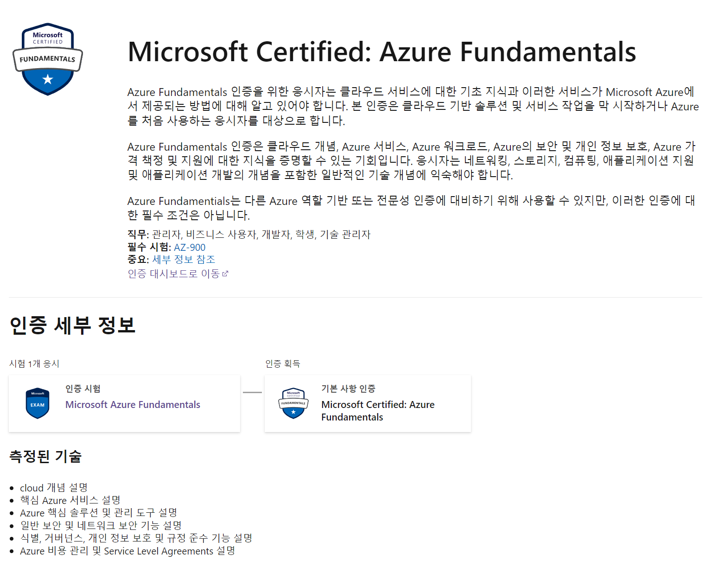The image size is (712, 567).
Task: Click the 측정된 기술 heading
Action: (x=45, y=457)
